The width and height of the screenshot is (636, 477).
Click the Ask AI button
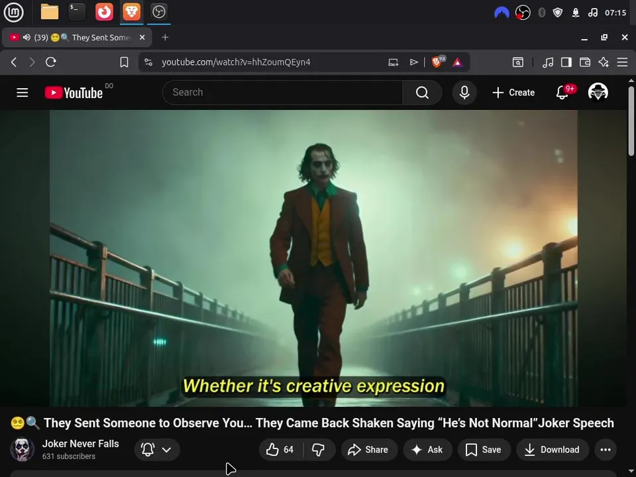pyautogui.click(x=427, y=449)
